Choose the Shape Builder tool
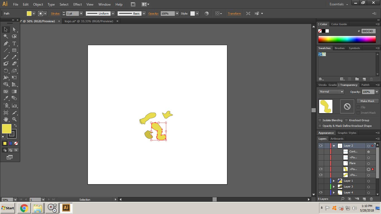Screen dimensions: 381x214 (6, 84)
